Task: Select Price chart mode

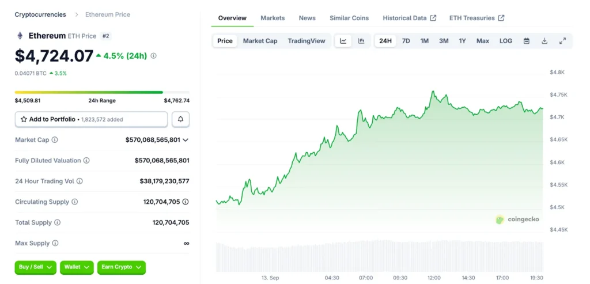Action: (225, 41)
